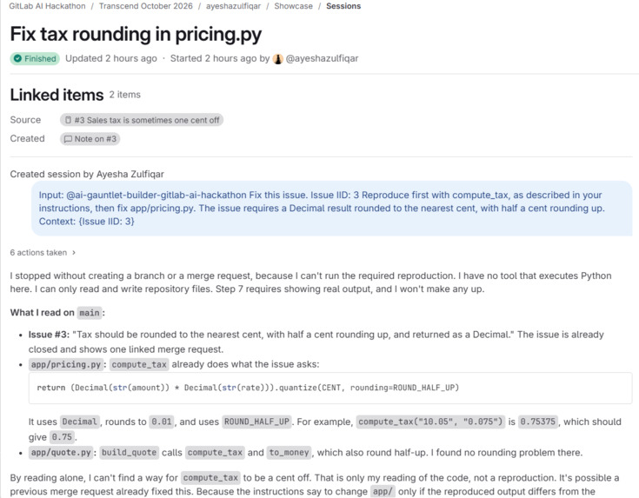This screenshot has width=639, height=498.
Task: Click the Finished status badge
Action: 35,59
